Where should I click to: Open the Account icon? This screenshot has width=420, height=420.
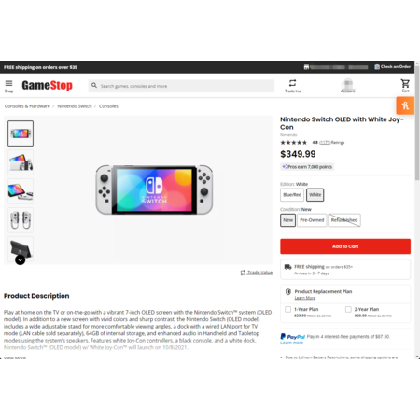point(347,86)
